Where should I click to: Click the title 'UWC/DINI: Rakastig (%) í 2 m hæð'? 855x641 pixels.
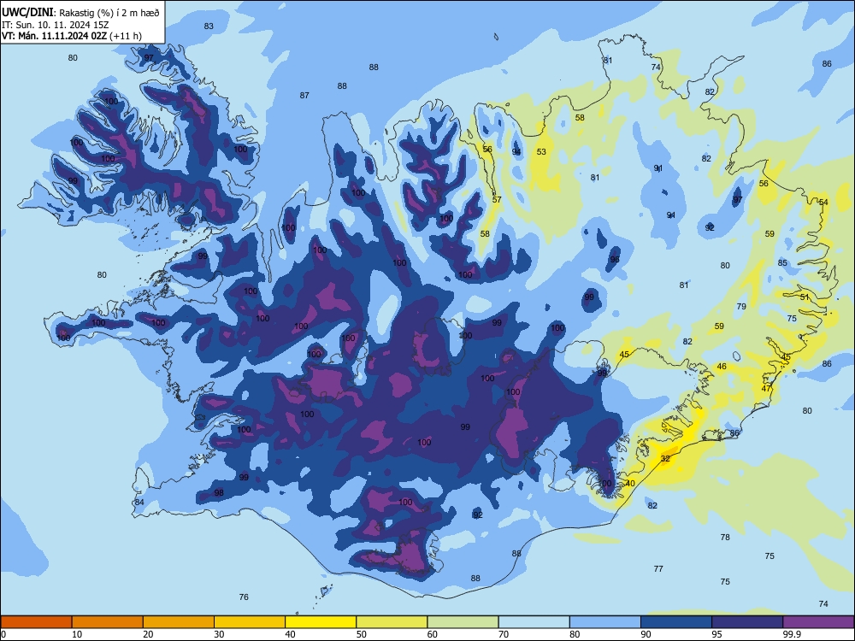[x=80, y=13]
